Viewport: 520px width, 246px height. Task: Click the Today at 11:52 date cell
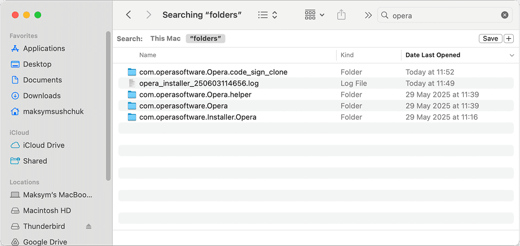(430, 72)
